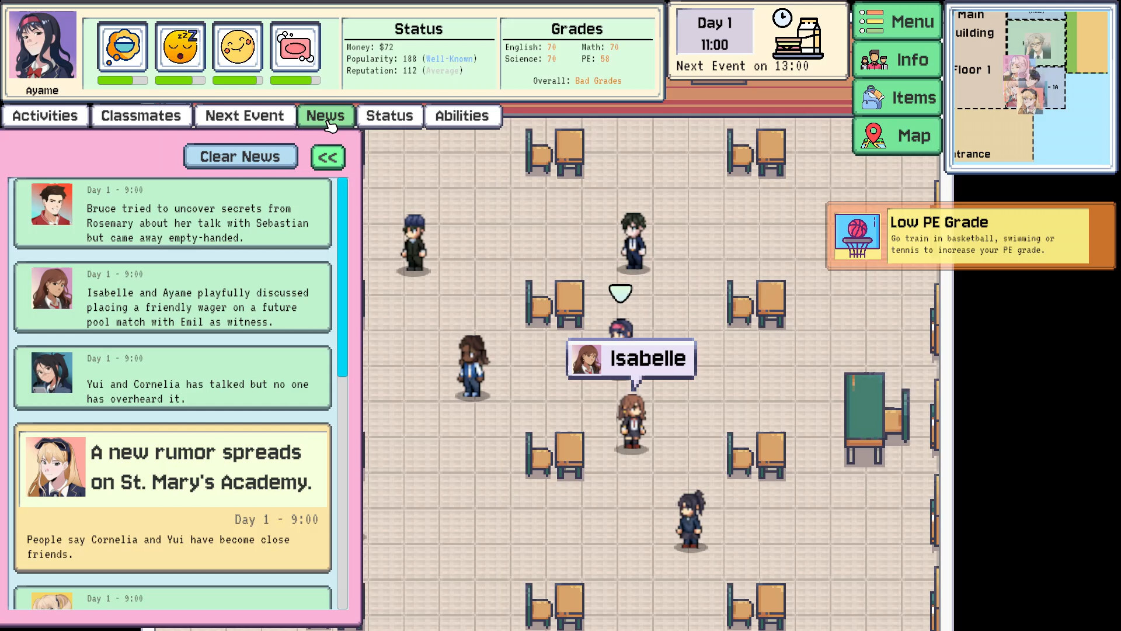Click Bruce's portrait in the news list
The image size is (1121, 631).
52,204
